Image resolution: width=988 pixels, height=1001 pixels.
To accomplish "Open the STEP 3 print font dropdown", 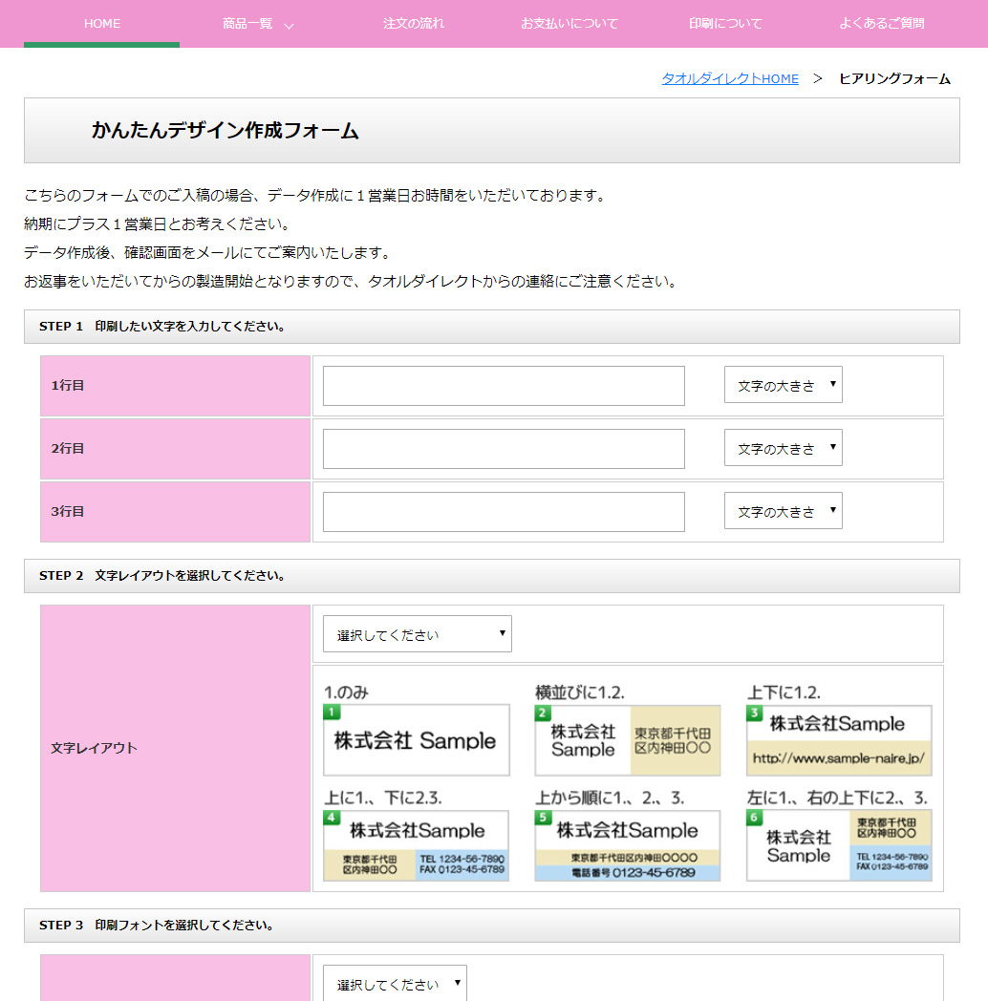I will (395, 984).
